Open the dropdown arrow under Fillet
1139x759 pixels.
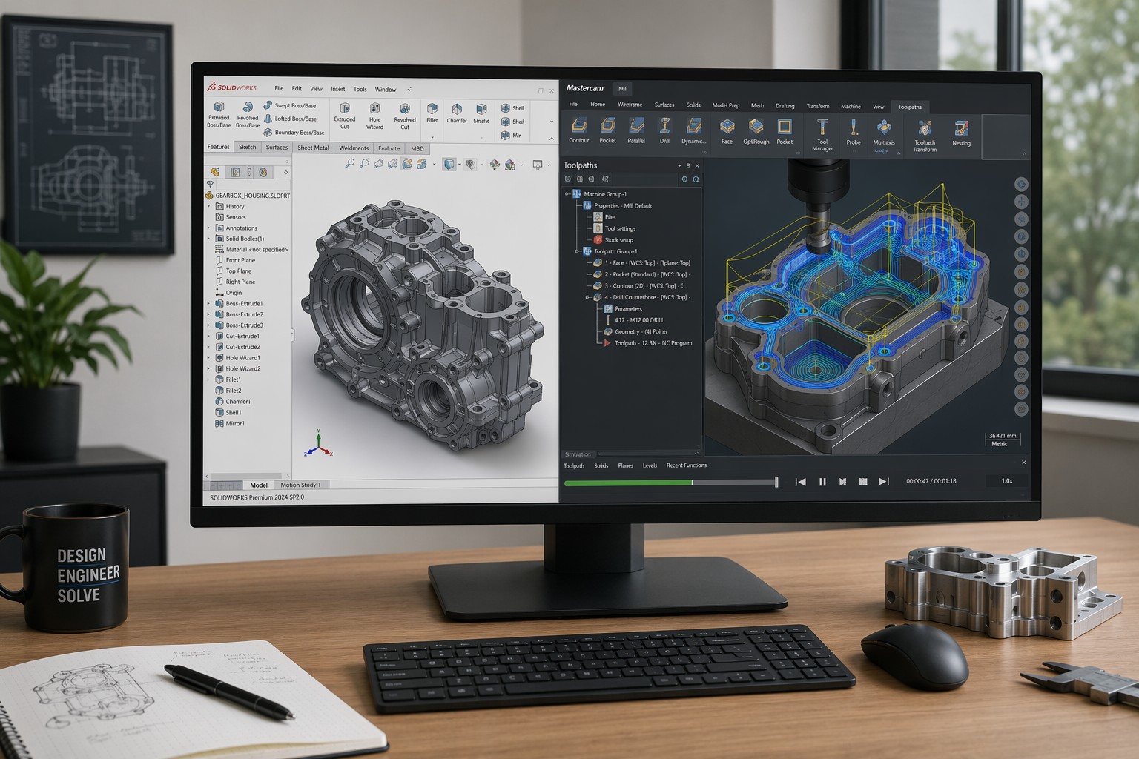[432, 137]
